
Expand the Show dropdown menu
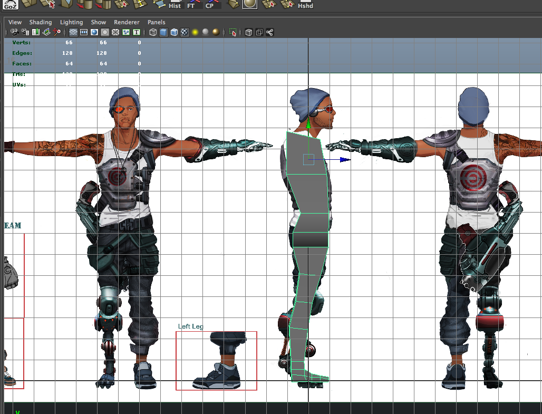point(98,22)
